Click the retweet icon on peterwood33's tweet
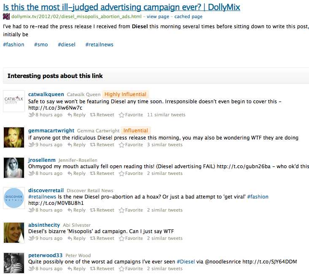Viewport: 309px width, 274px height. (93, 269)
